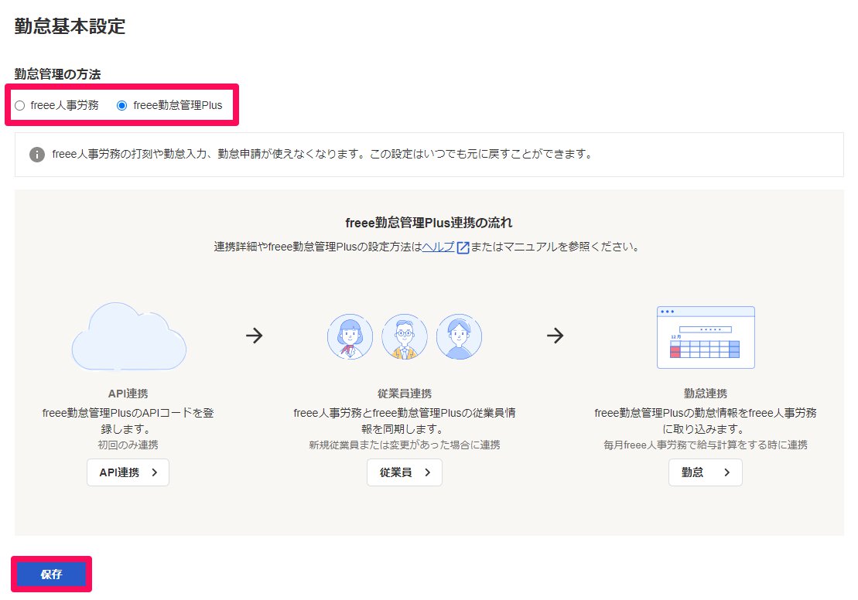This screenshot has height=600, width=858.
Task: Select the freee人事労務 radio button
Action: (x=19, y=106)
